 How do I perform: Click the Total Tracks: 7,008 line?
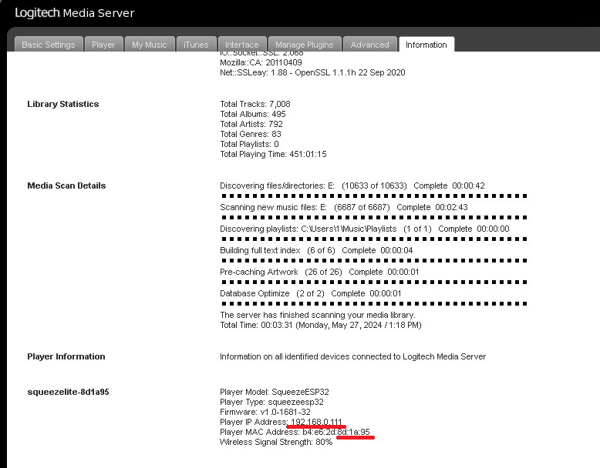pyautogui.click(x=255, y=104)
